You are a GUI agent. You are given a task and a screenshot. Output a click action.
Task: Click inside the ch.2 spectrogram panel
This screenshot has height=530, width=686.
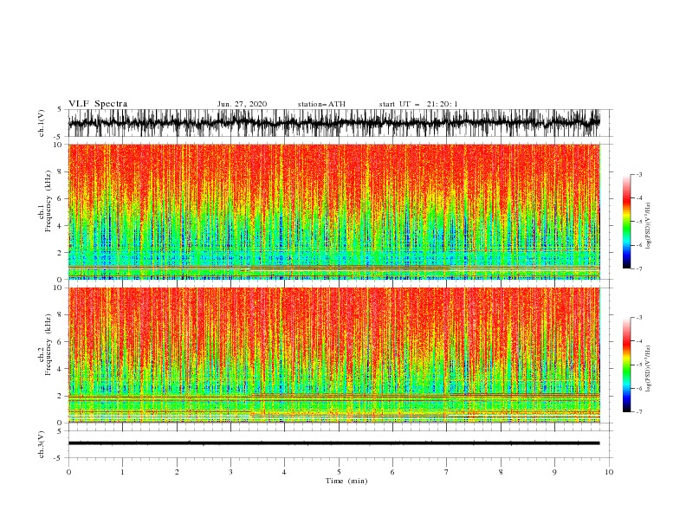point(334,355)
